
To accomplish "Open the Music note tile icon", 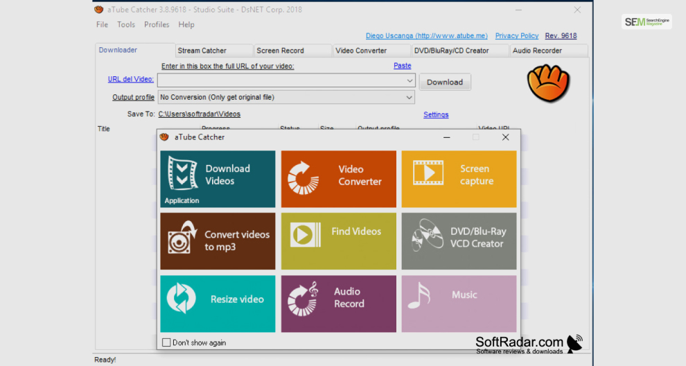I will pyautogui.click(x=419, y=295).
